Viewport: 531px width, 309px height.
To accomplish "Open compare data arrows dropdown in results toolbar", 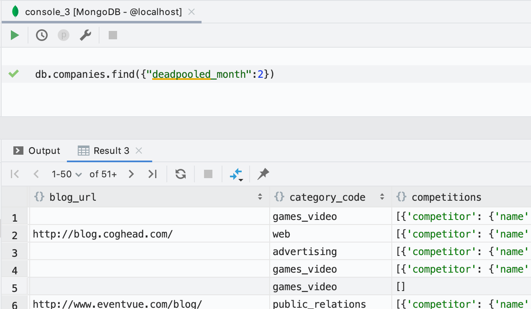I will tap(236, 174).
